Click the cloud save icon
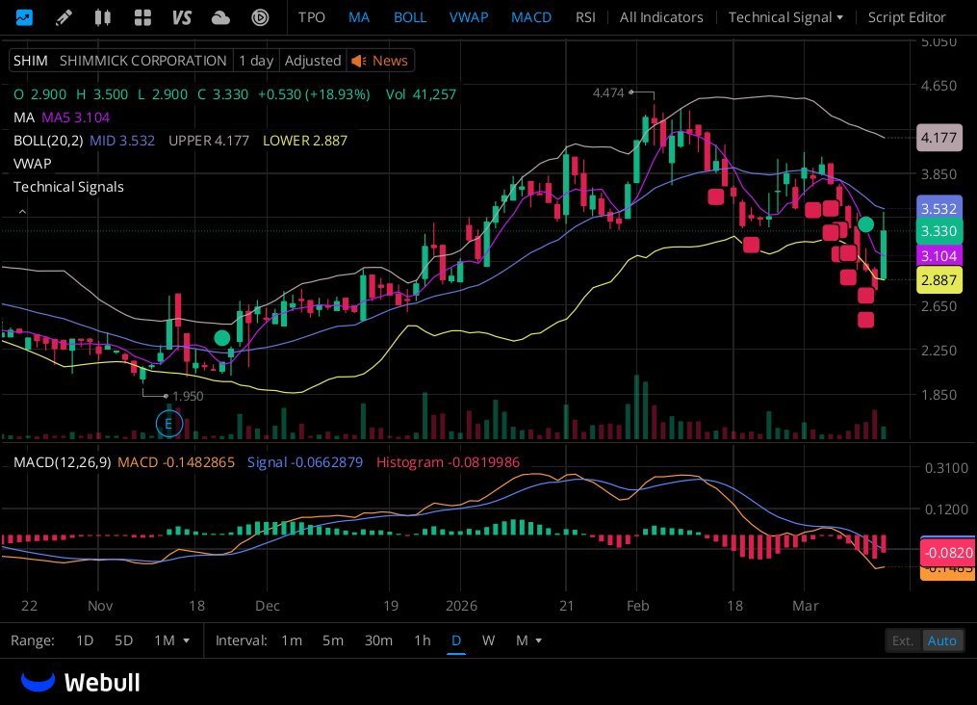 pyautogui.click(x=220, y=16)
